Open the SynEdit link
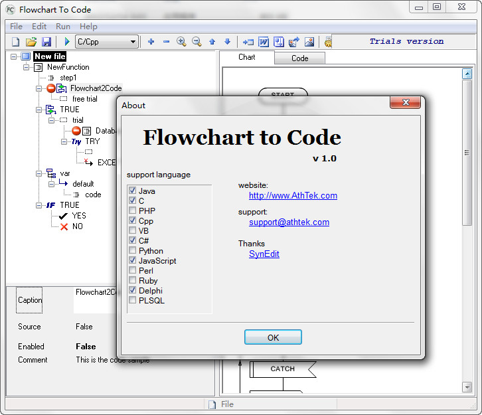Image resolution: width=482 pixels, height=415 pixels. click(x=264, y=254)
